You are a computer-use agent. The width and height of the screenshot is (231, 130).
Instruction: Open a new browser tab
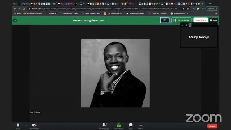point(210,4)
